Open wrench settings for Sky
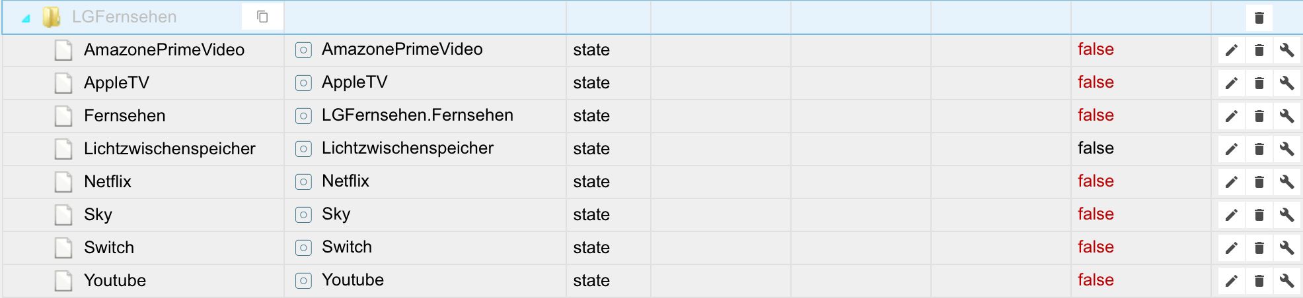The height and width of the screenshot is (298, 1303). pos(1286,215)
